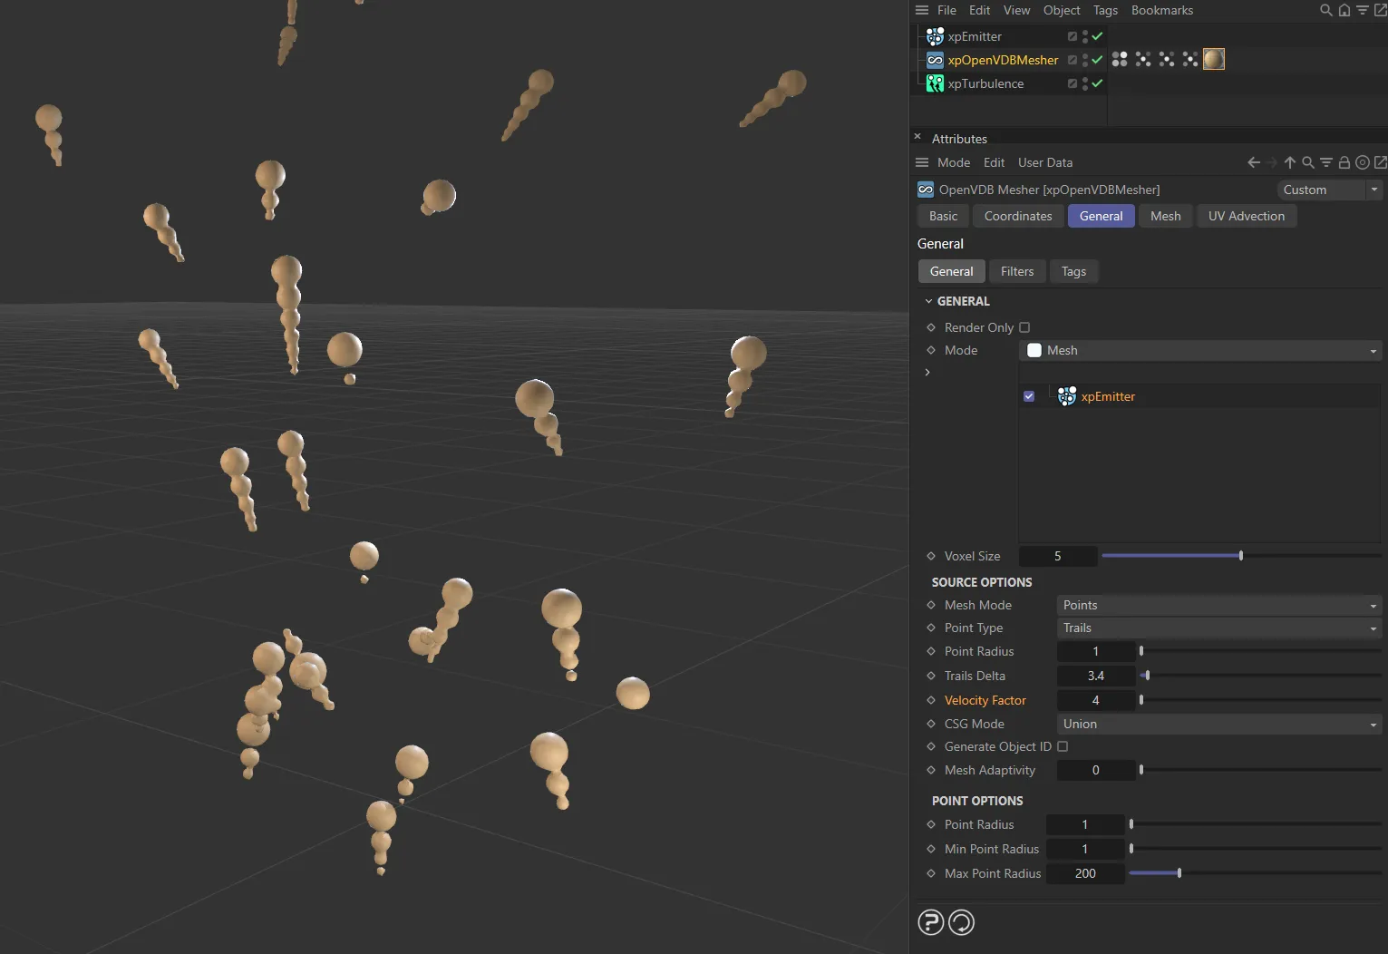Viewport: 1388px width, 954px height.
Task: Uncheck the xpEmitter source checkbox
Action: [1029, 396]
